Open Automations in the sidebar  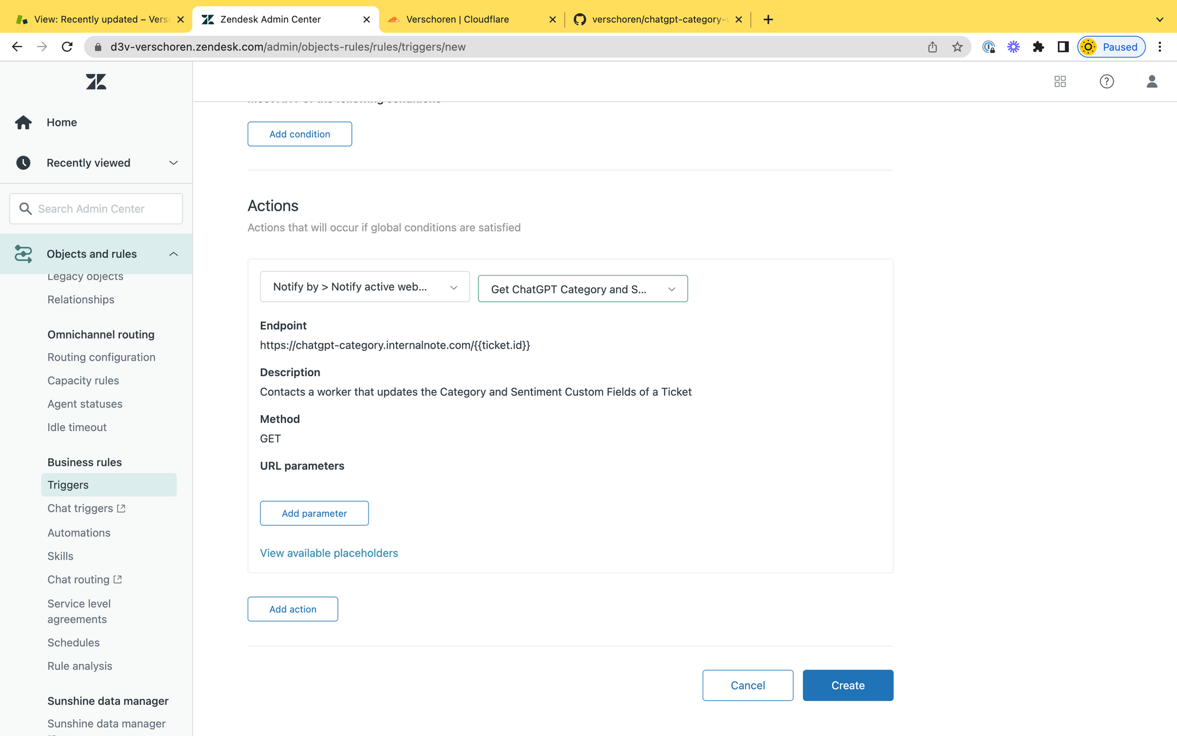pos(79,532)
